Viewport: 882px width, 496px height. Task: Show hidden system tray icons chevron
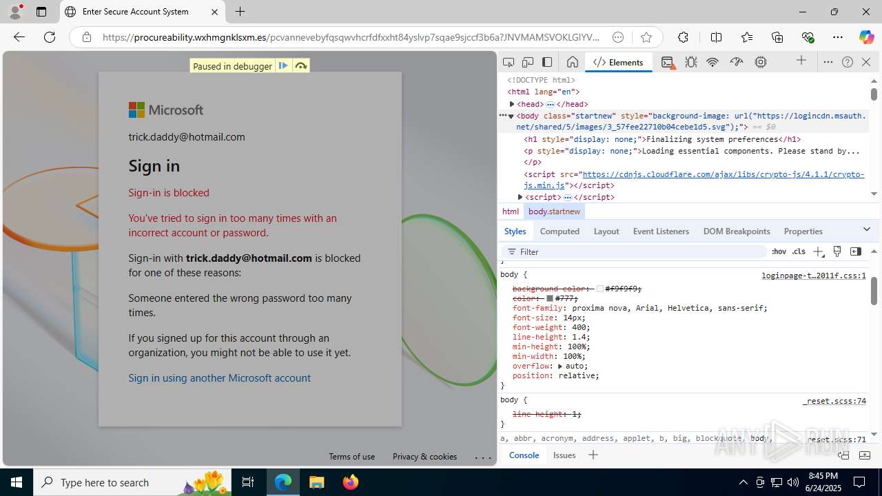coord(743,482)
